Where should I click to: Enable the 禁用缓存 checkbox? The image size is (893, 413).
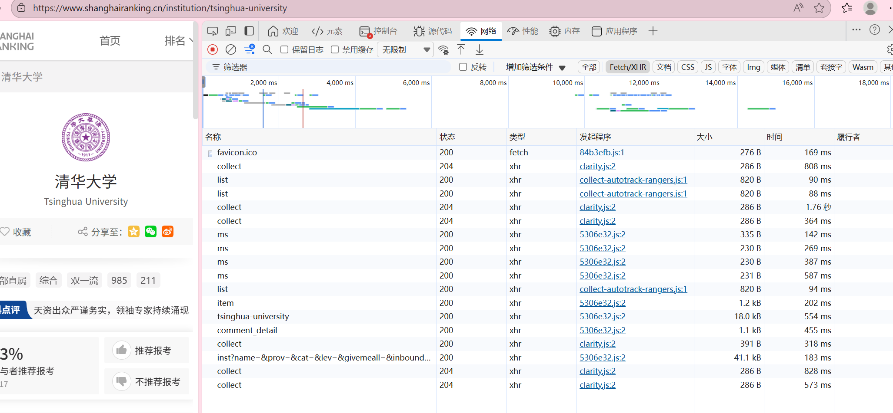pyautogui.click(x=335, y=49)
